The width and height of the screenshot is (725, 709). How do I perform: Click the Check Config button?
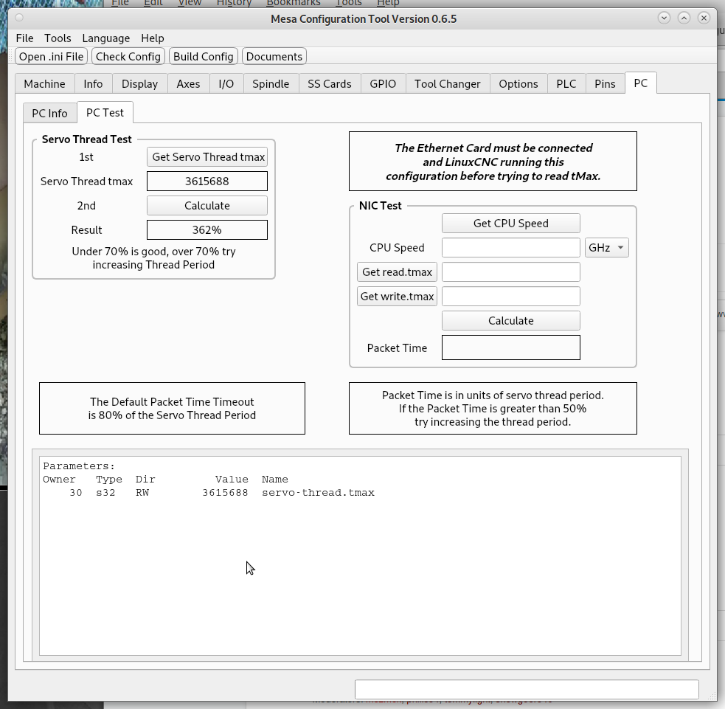pyautogui.click(x=128, y=56)
